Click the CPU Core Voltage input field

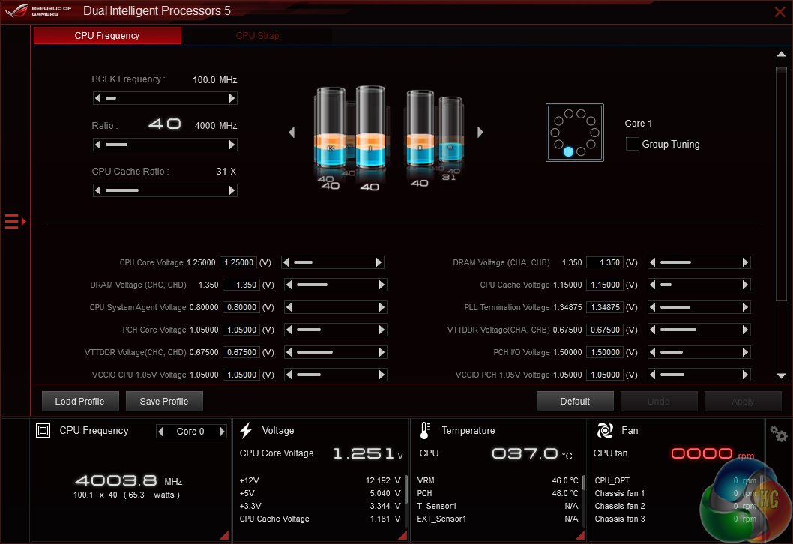pos(238,263)
